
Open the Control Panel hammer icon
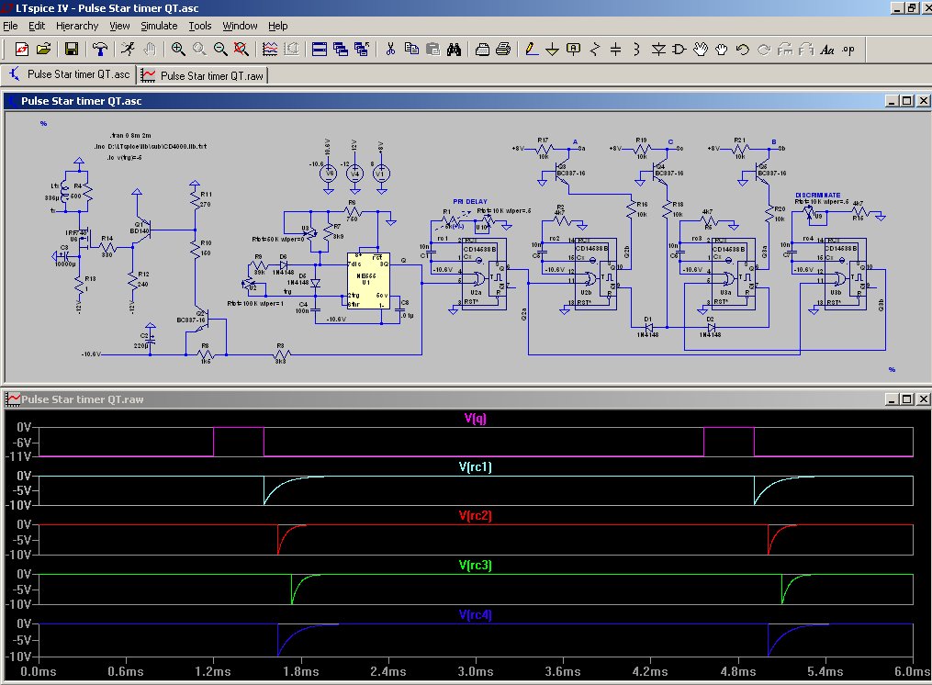point(102,49)
